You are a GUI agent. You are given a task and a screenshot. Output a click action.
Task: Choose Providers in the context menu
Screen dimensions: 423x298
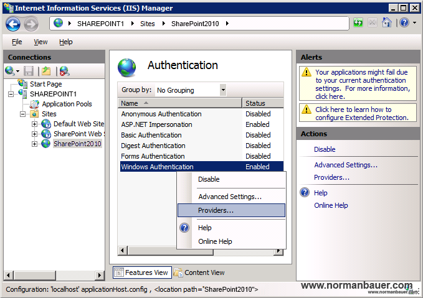pyautogui.click(x=231, y=210)
